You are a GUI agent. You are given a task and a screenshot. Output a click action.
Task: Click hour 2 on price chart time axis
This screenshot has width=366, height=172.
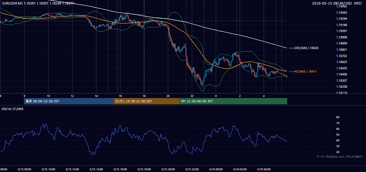pyautogui.click(x=240, y=96)
